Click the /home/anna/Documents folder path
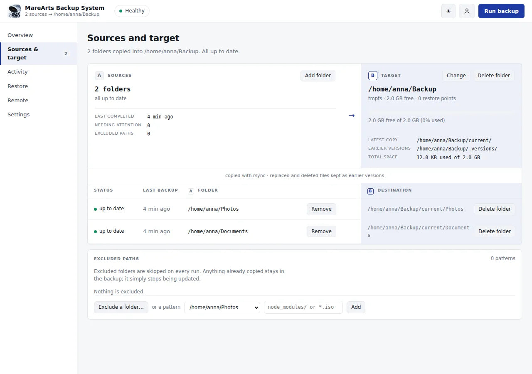 218,231
